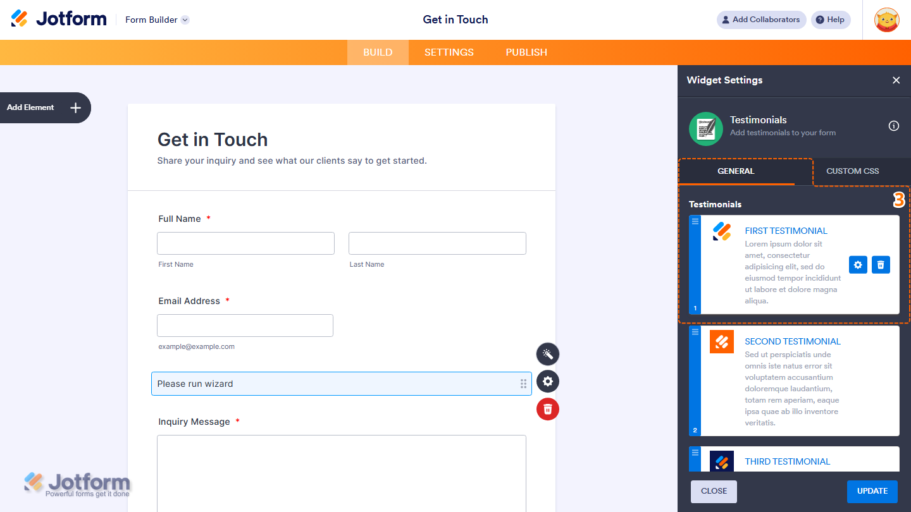Select the Please run wizard widget field

(342, 384)
